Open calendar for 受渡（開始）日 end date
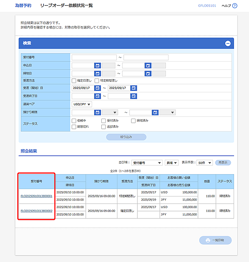Image resolution: width=249 pixels, height=262 pixels. point(134,88)
